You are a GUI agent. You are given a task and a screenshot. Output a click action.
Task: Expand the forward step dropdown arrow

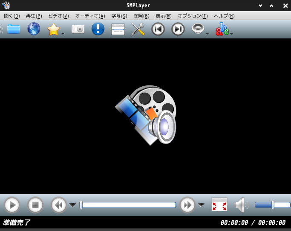[201, 205]
